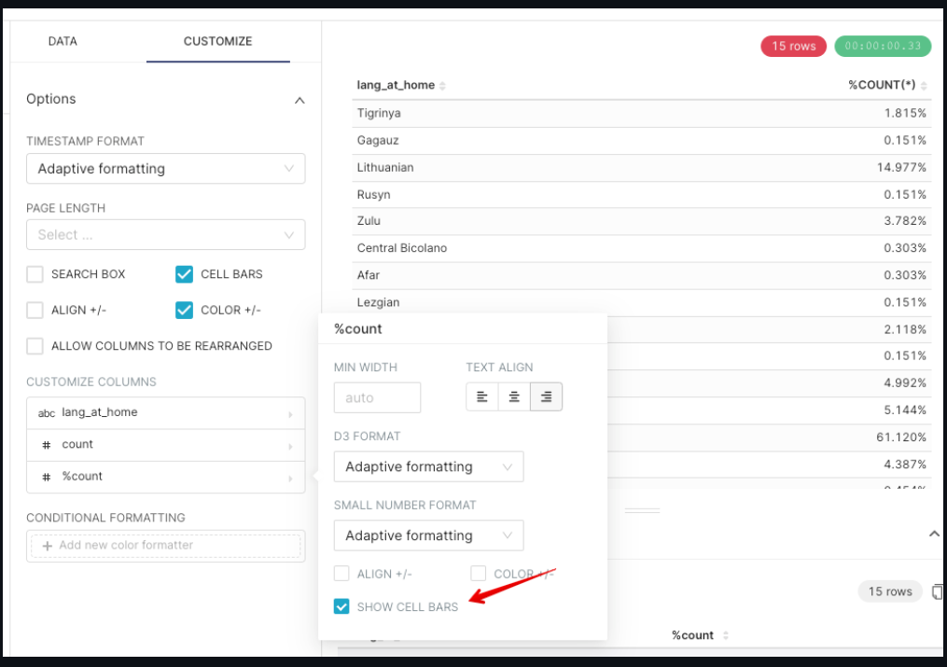Check COLOR +/- in %count popover
947x667 pixels.
point(479,574)
